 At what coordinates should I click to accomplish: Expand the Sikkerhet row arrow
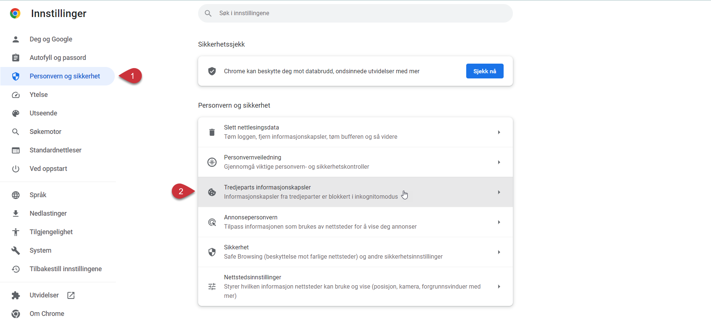pyautogui.click(x=499, y=252)
